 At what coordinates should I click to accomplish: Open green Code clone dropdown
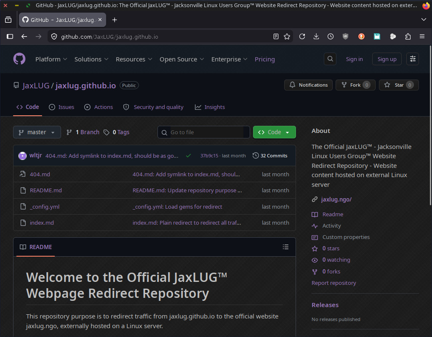click(x=275, y=132)
